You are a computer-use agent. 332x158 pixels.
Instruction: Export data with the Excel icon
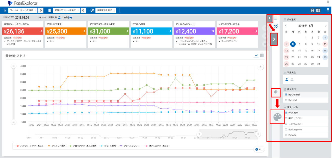(x=318, y=10)
